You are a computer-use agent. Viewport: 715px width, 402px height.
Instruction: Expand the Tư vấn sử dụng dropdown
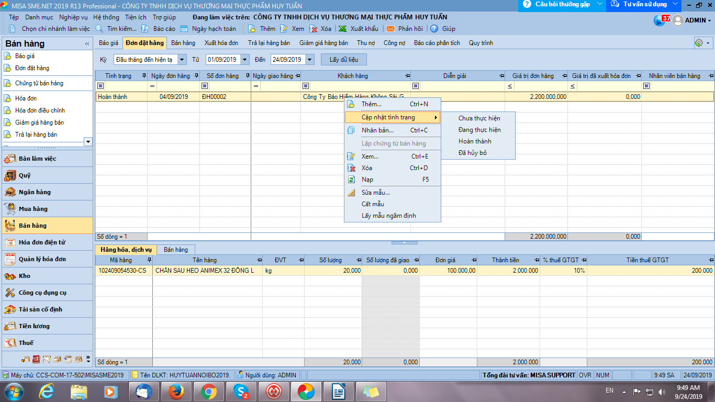[675, 4]
